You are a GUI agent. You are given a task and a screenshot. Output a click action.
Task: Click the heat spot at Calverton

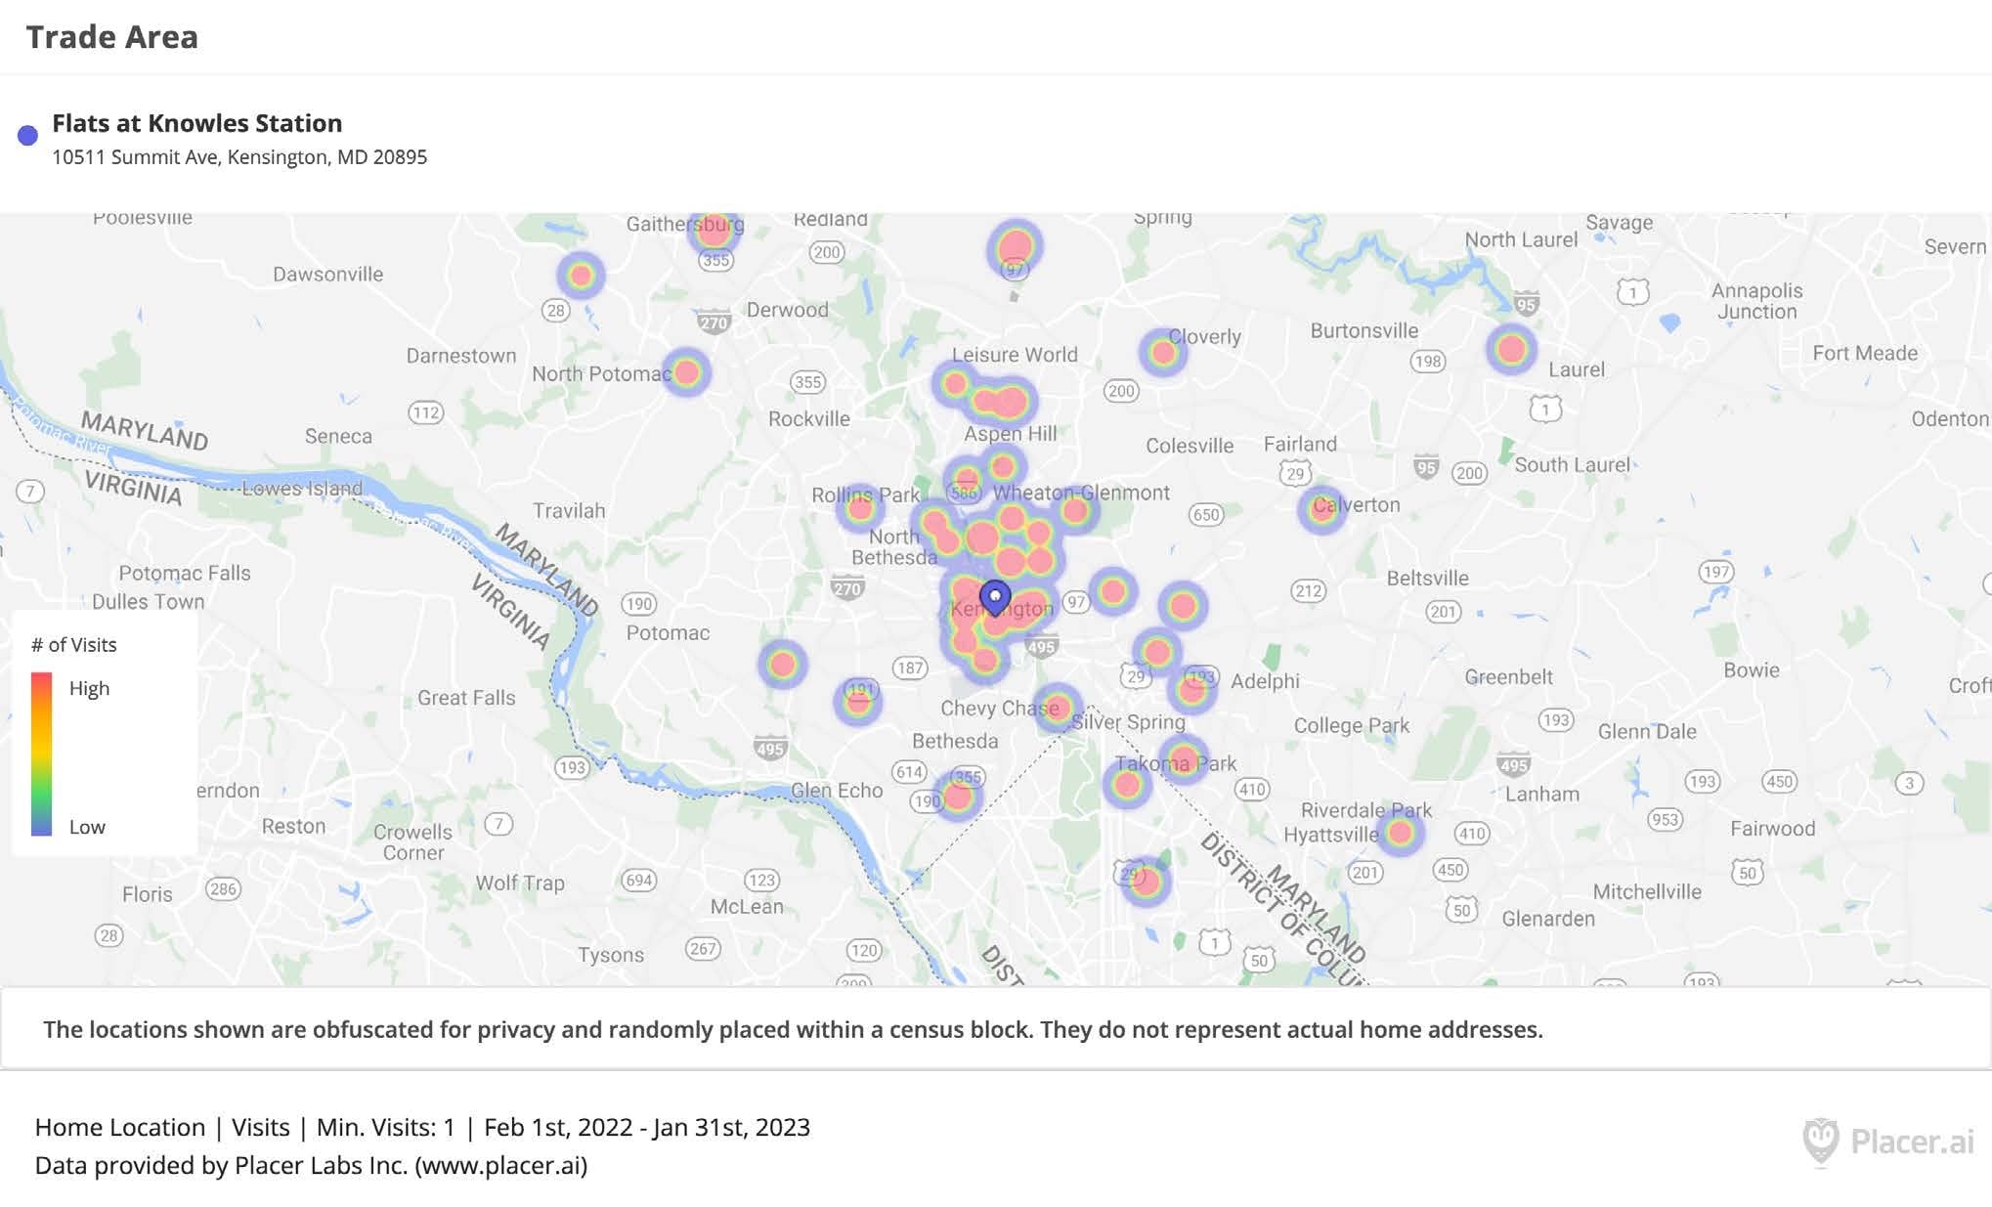1321,509
